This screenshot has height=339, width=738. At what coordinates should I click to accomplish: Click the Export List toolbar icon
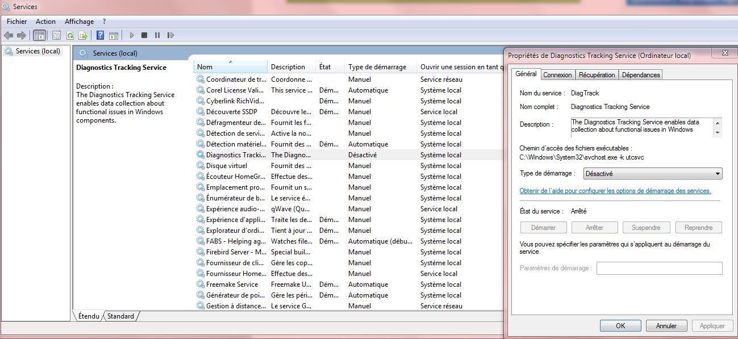click(83, 35)
